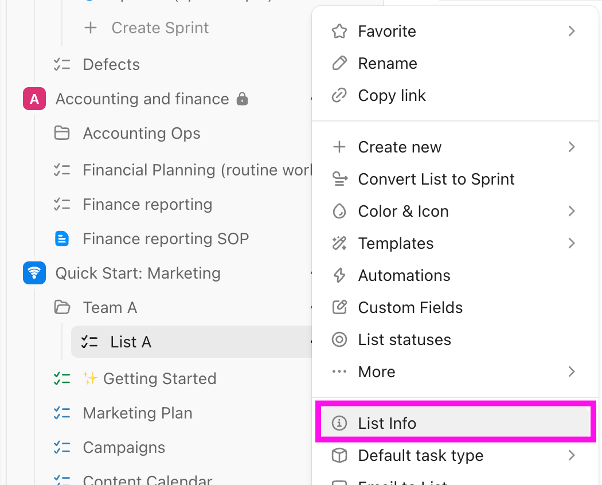The image size is (602, 485).
Task: Open the Default task type submenu
Action: [420, 456]
